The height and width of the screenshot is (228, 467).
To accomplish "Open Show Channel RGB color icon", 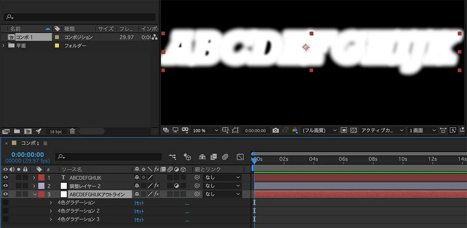I will pos(295,130).
